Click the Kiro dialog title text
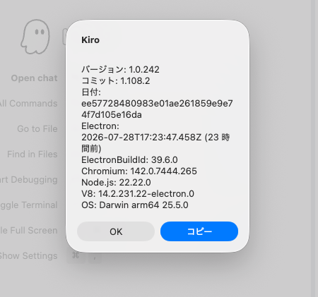The image size is (318, 297). [90, 40]
